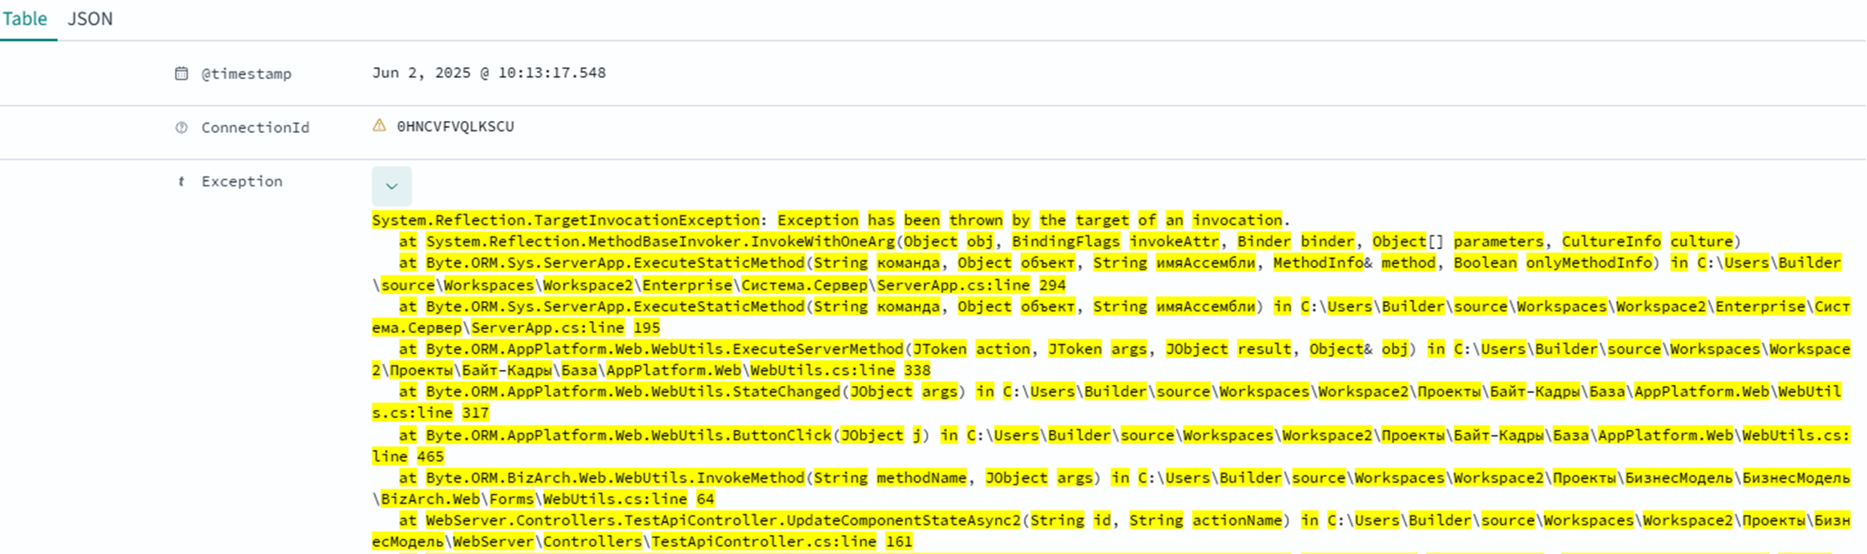Screen dimensions: 1867x554
Task: Collapse the Exception field value
Action: pyautogui.click(x=391, y=187)
